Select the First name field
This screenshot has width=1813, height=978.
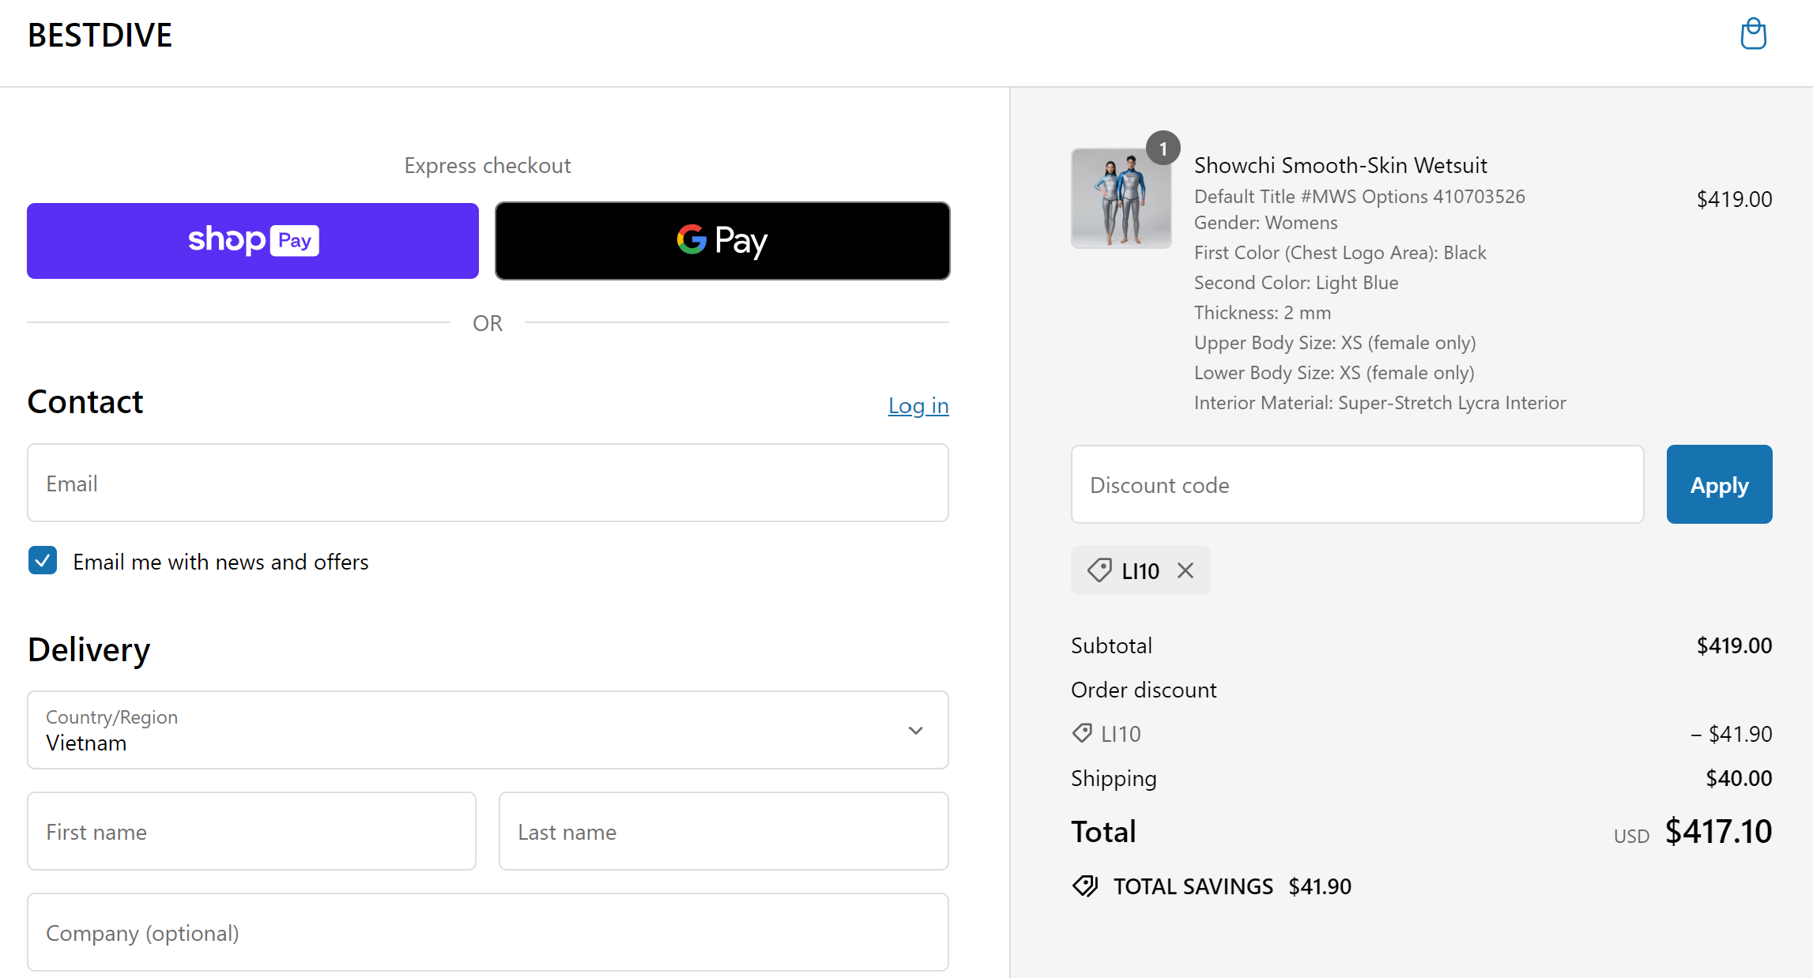coord(251,831)
